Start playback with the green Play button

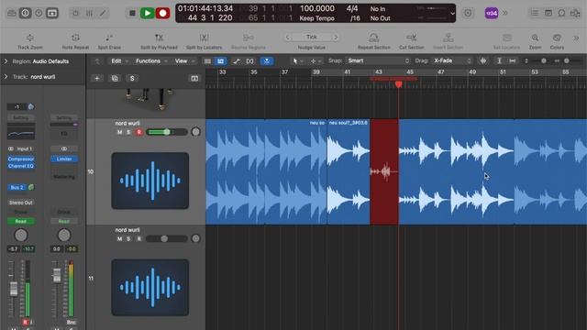coord(147,13)
